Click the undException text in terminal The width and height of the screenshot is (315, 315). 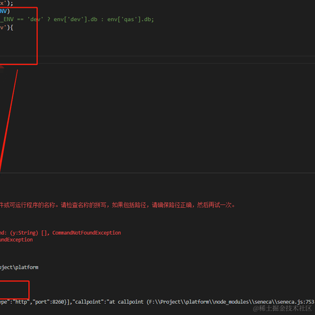(16, 240)
